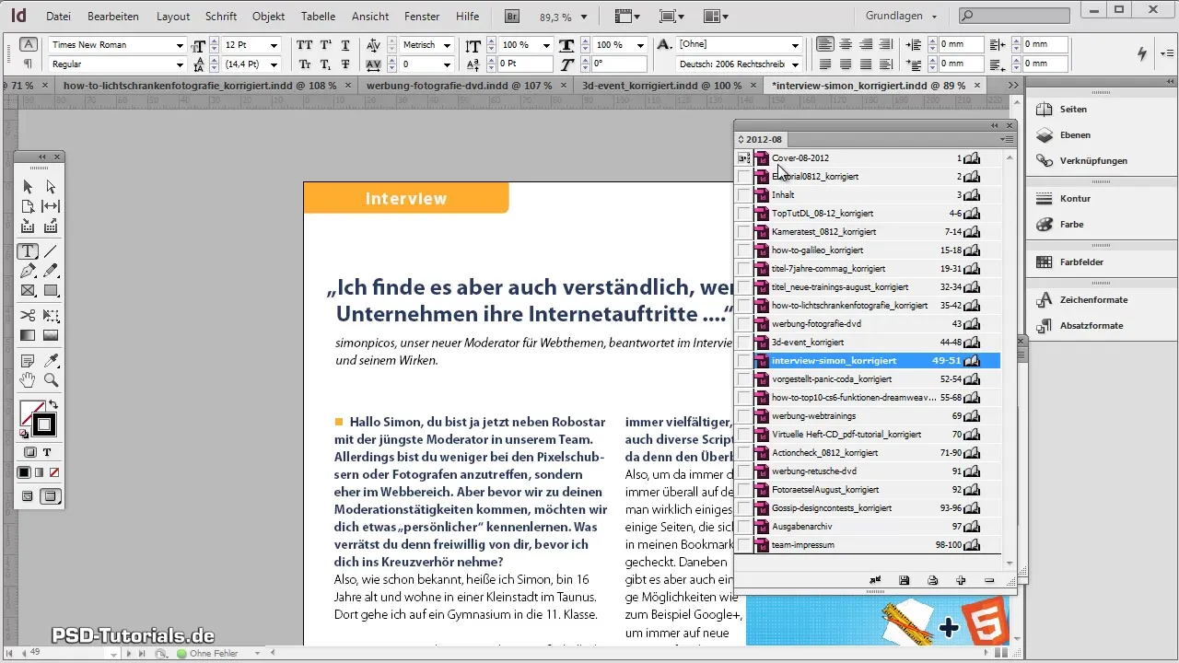This screenshot has height=663, width=1179.
Task: Switch to 3d-event_korrigiert.indd tab
Action: click(661, 85)
